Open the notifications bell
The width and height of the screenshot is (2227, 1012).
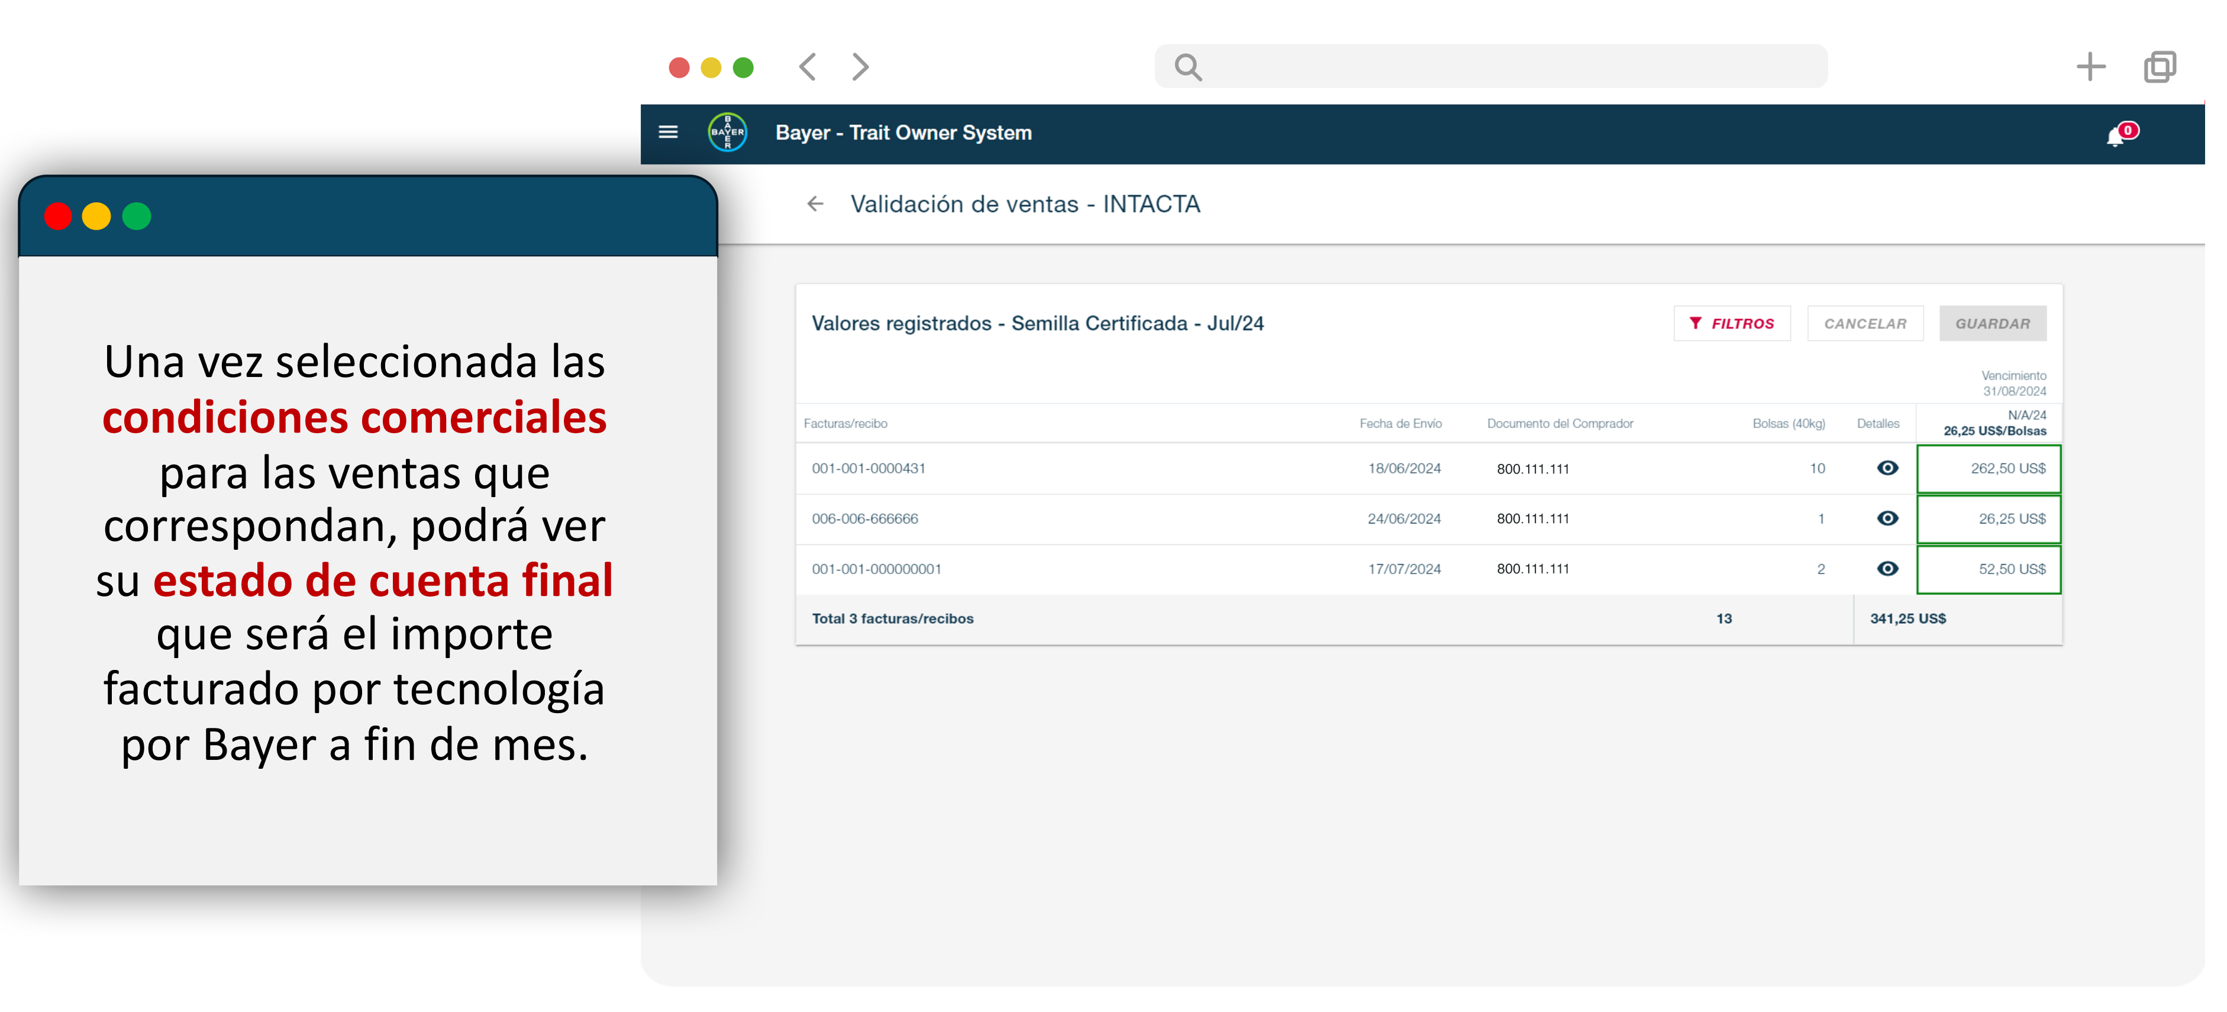click(x=2116, y=137)
